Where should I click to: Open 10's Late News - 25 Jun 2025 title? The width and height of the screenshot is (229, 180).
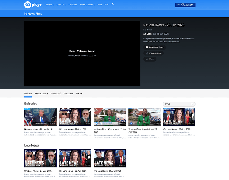[x=107, y=171]
